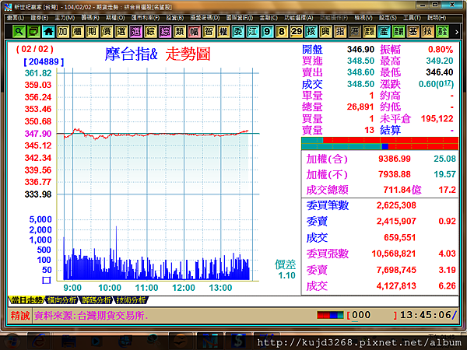
Task: Open the 匯市利率(F) menu
Action: 146,18
